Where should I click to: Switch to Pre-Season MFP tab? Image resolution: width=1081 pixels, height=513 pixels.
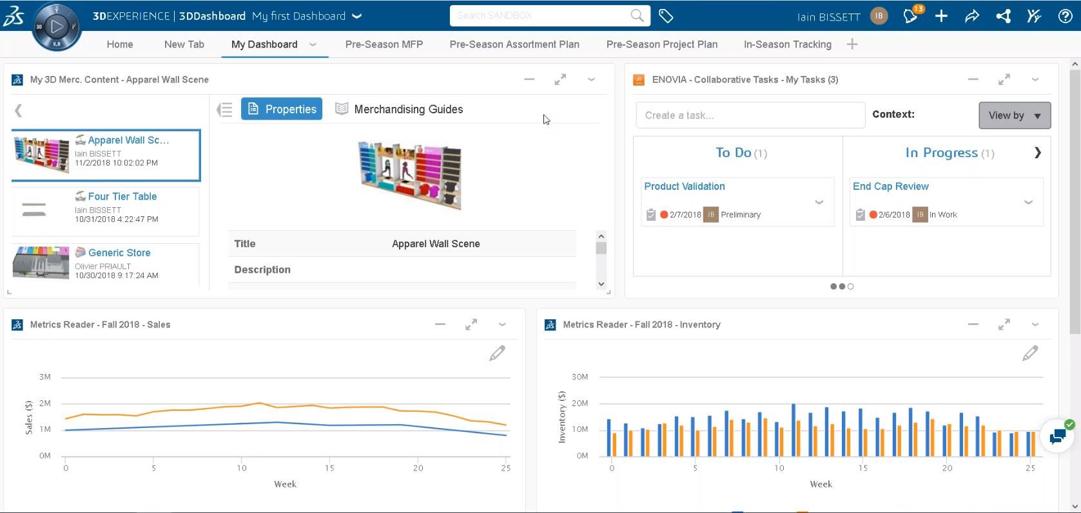pos(384,44)
